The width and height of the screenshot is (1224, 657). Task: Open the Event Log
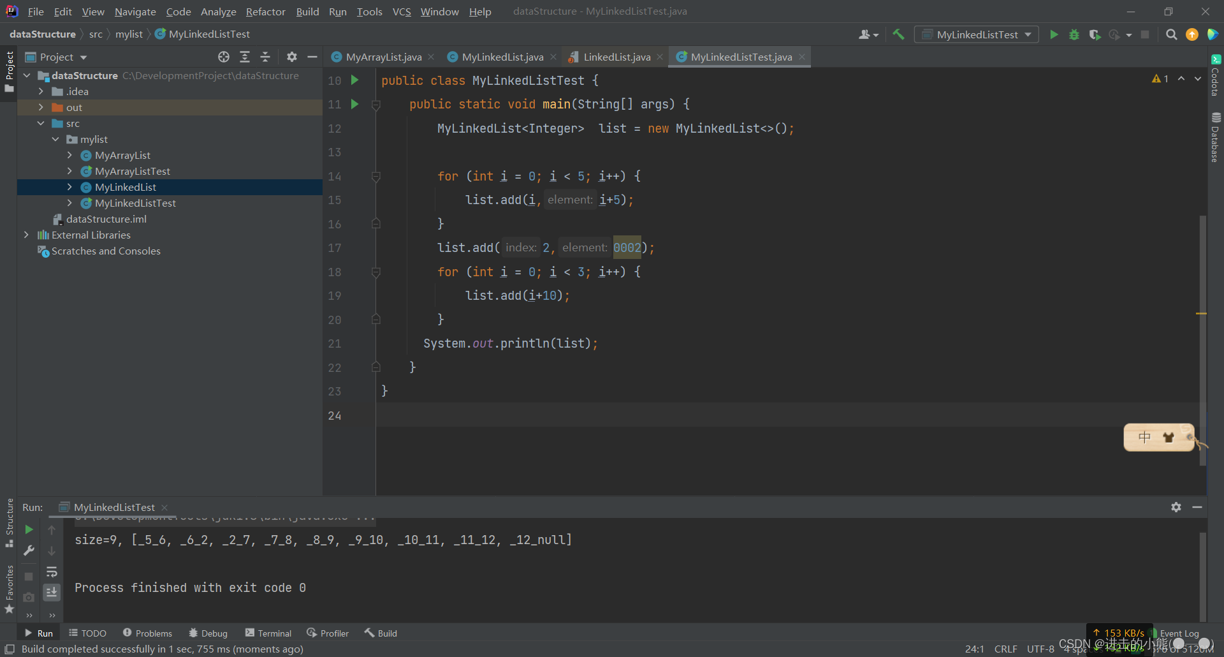(1178, 633)
